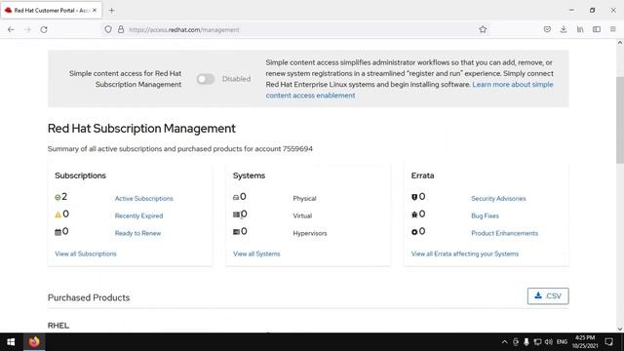Click the Physical systems label

point(304,199)
